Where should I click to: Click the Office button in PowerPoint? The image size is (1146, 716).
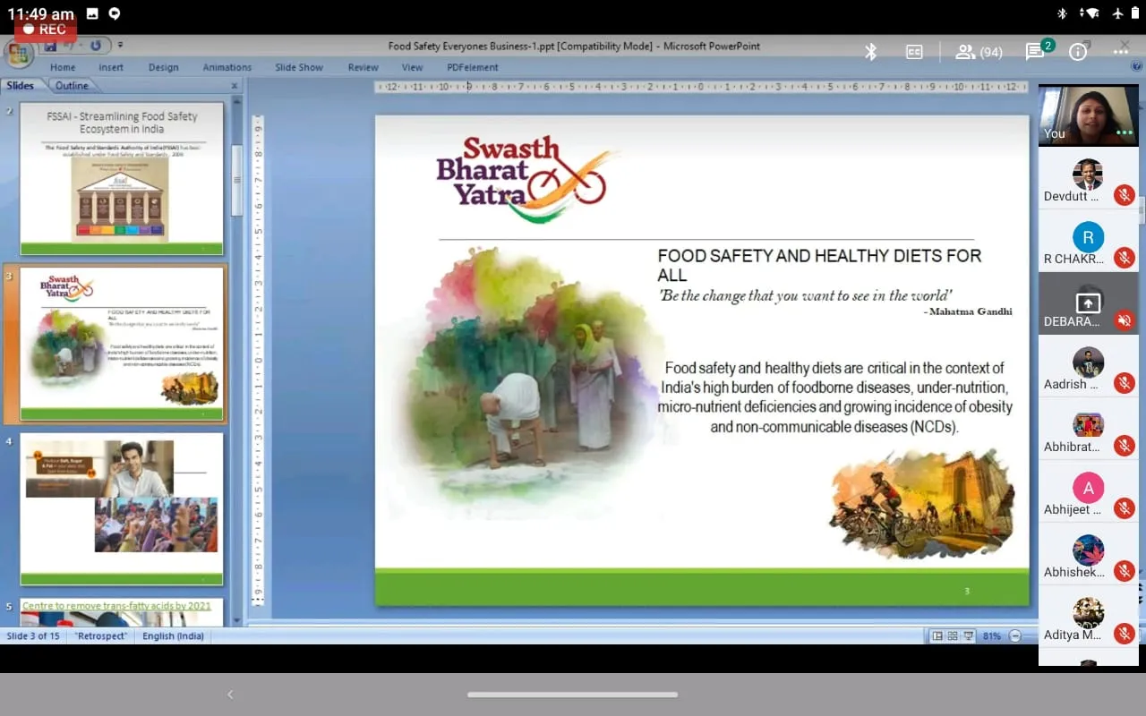pos(18,54)
